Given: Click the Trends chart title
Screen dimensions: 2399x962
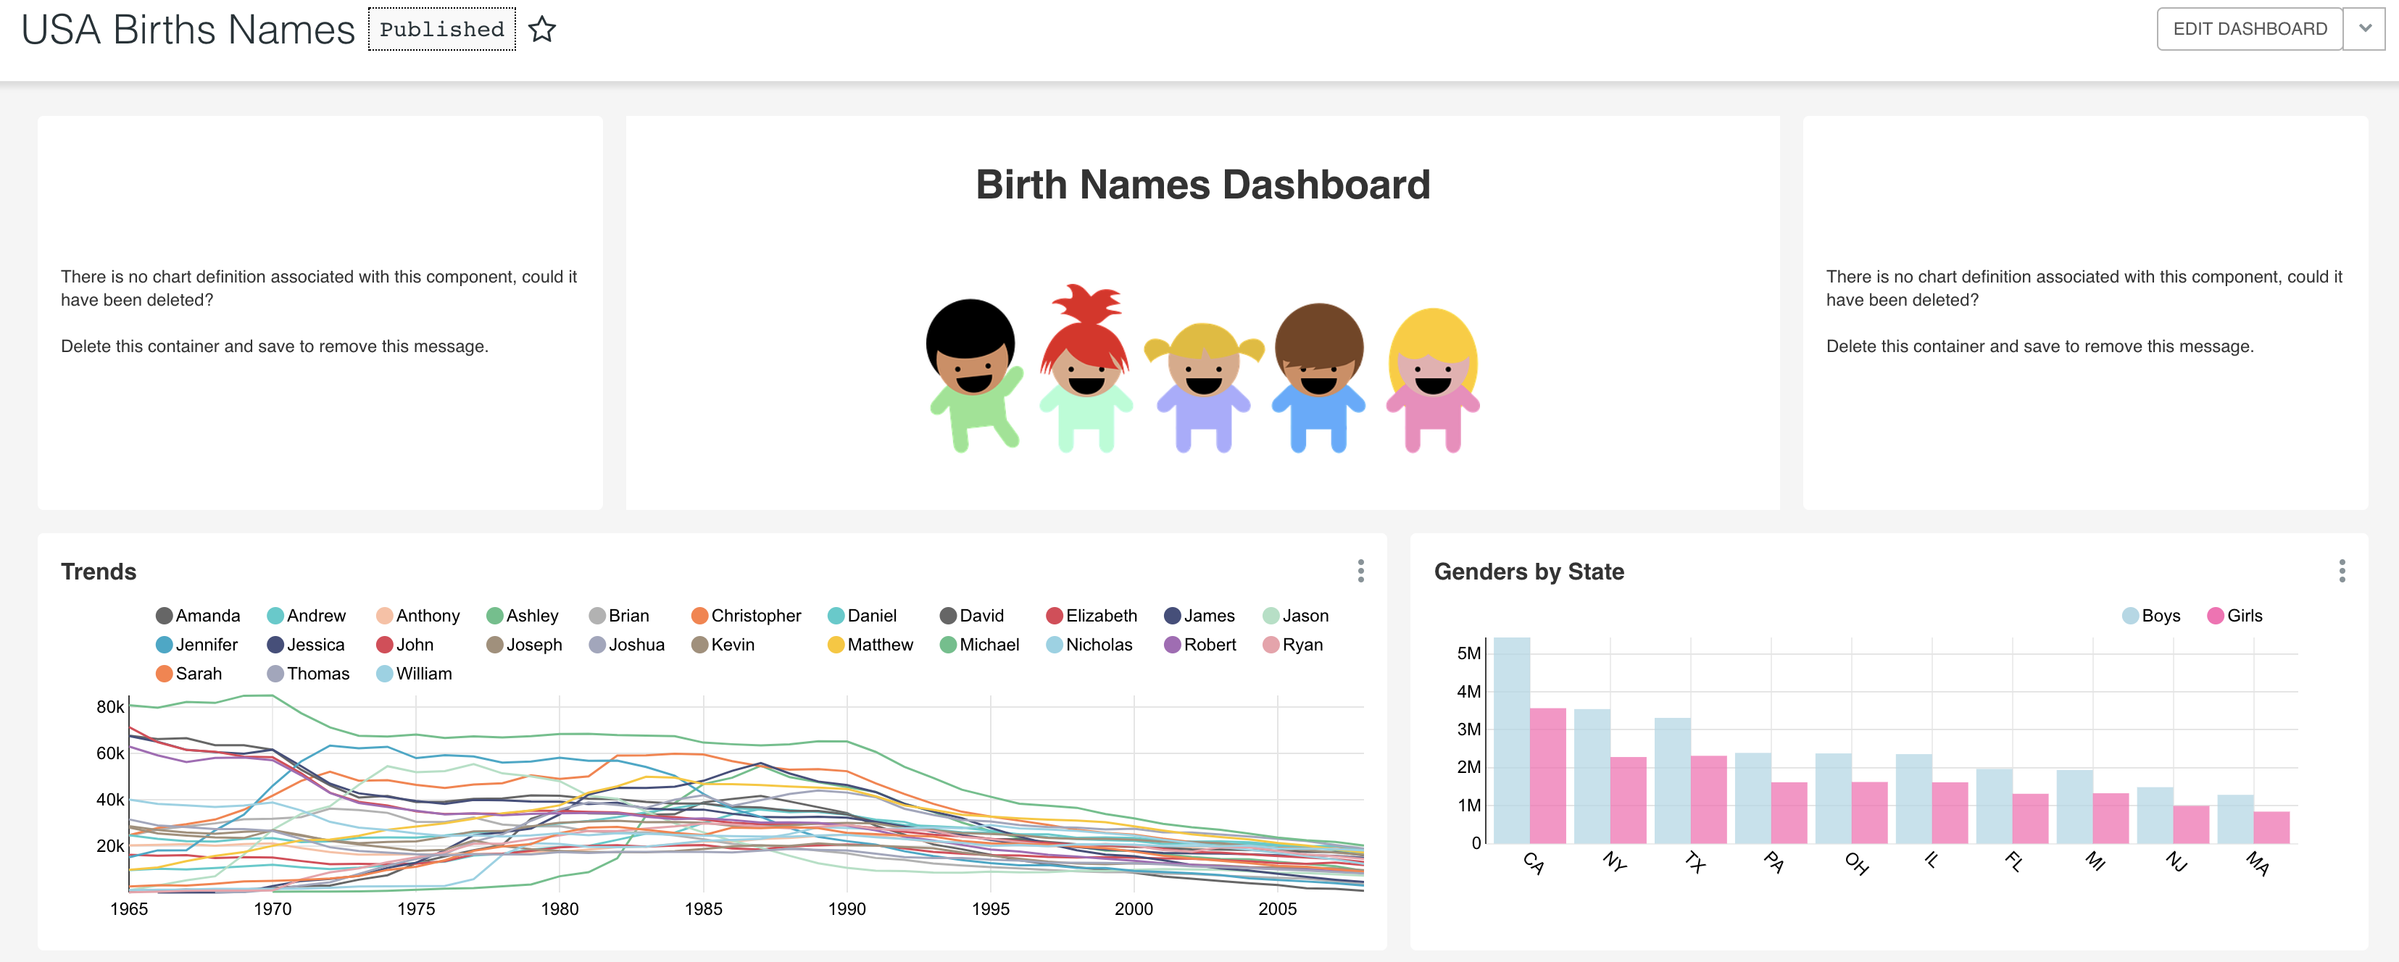Looking at the screenshot, I should [99, 572].
